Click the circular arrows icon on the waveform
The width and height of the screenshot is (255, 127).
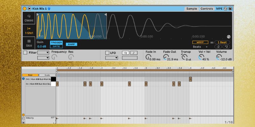[229, 37]
